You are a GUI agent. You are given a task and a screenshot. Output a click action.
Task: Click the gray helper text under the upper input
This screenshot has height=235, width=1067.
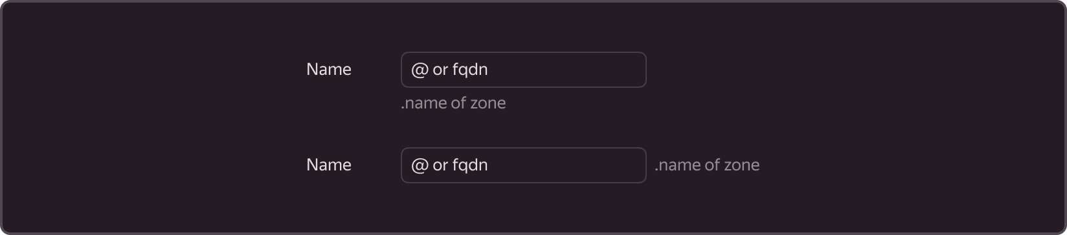[453, 103]
